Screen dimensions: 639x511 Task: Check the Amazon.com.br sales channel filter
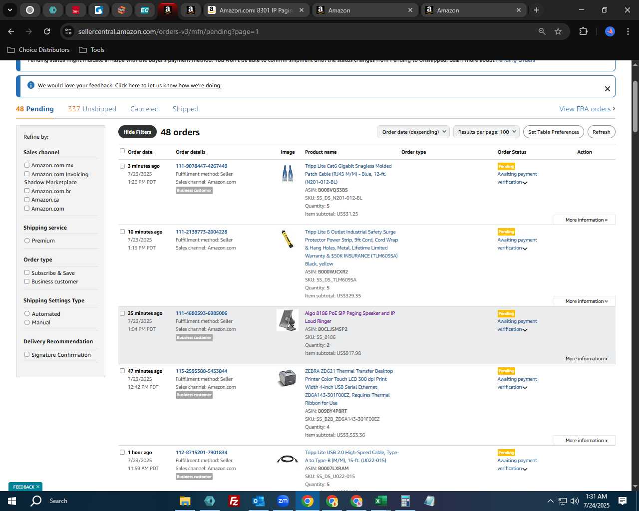point(27,191)
